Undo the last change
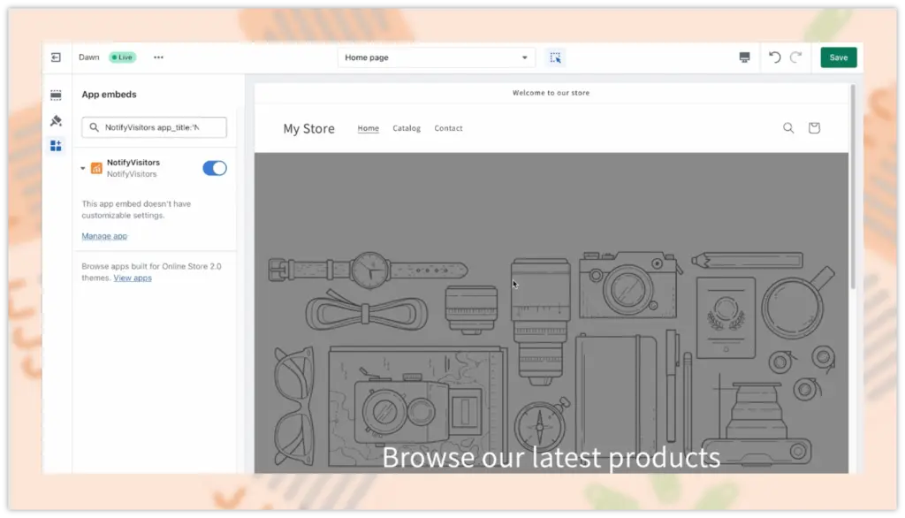Screen dimensions: 905x518 775,57
